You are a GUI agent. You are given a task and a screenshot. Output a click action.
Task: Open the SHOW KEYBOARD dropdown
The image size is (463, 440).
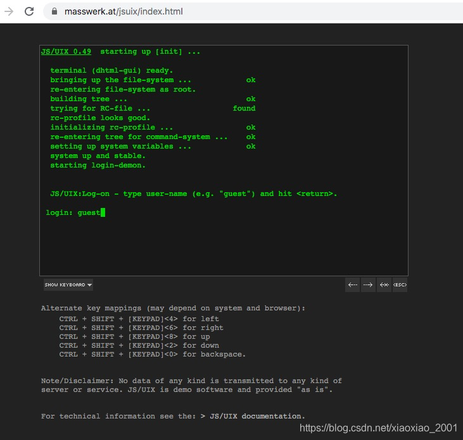pyautogui.click(x=68, y=285)
